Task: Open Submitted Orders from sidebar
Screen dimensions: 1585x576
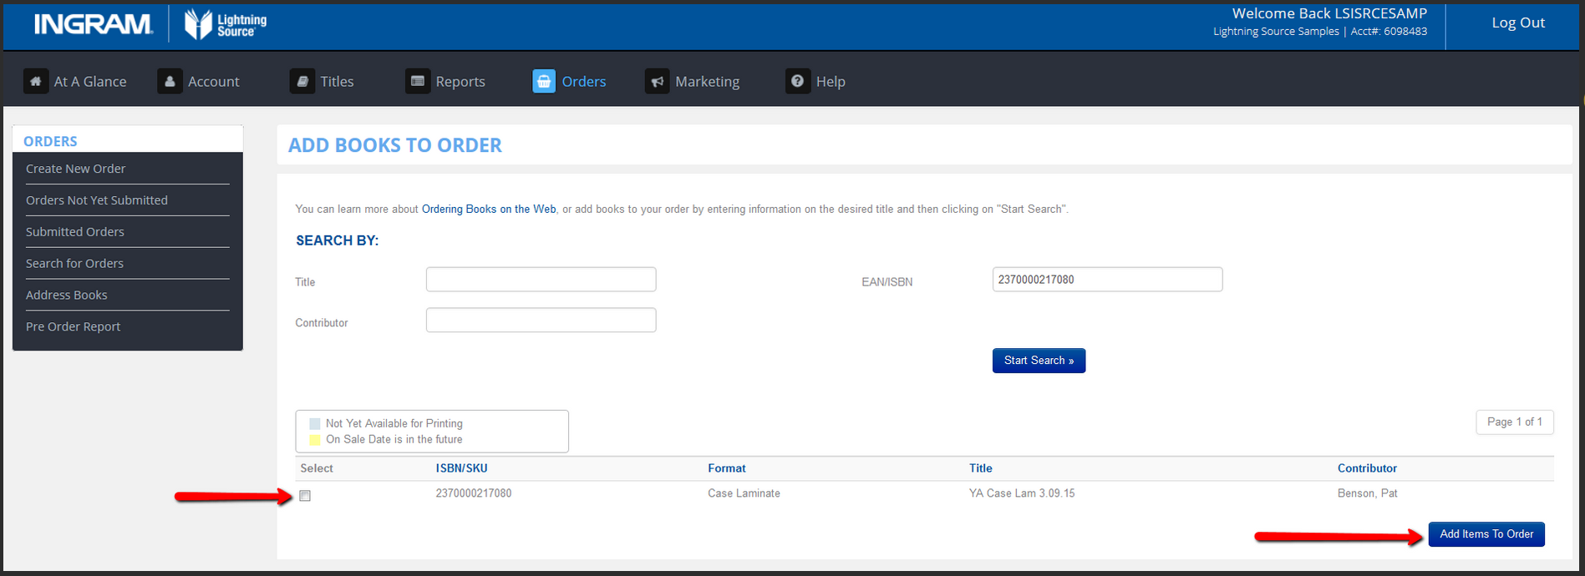Action: [x=74, y=232]
